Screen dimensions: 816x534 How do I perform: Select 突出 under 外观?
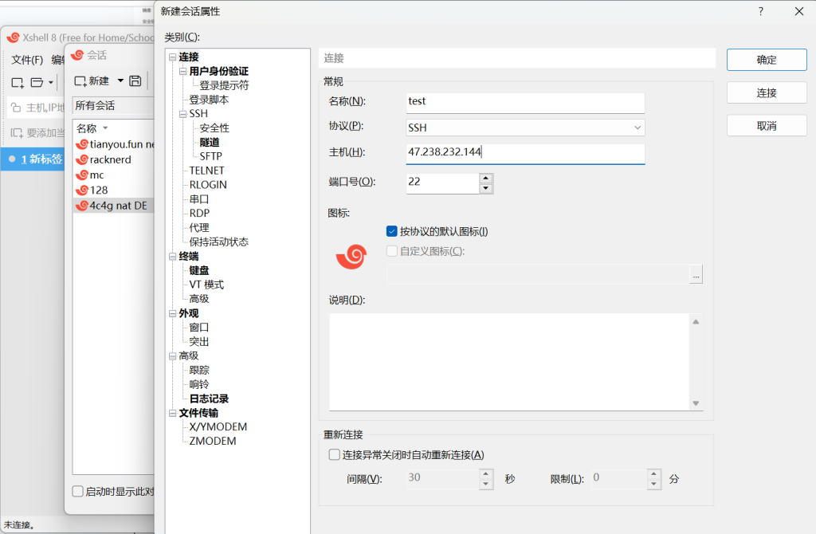[x=198, y=341]
